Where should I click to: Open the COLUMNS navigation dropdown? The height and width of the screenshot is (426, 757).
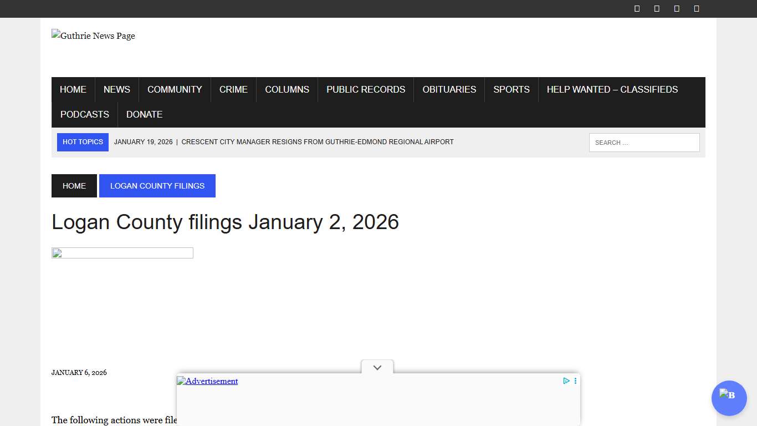[x=287, y=89]
